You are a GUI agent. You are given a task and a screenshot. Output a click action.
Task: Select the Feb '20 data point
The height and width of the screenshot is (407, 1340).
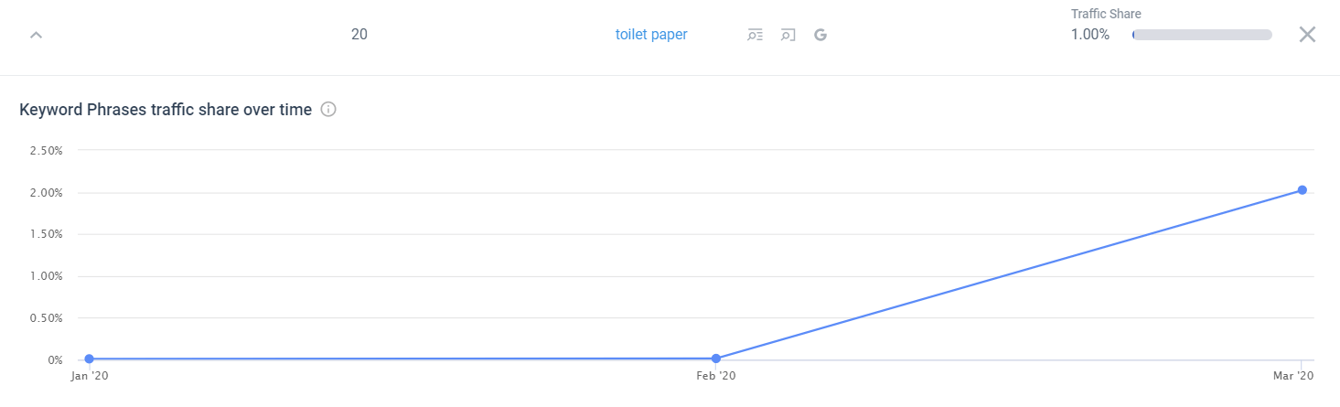(715, 359)
